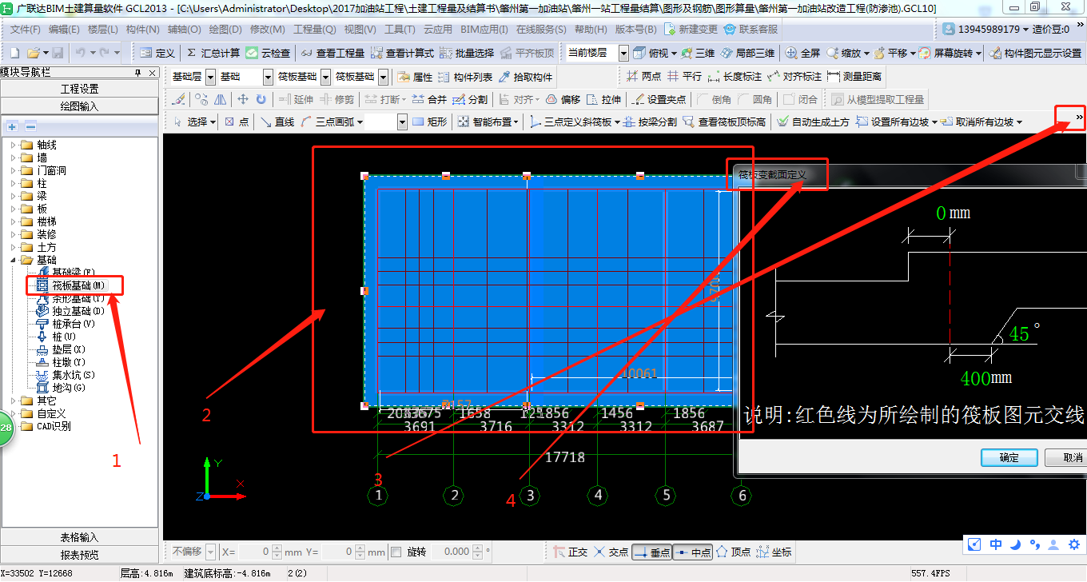Open 查看筏板顶标高 raft top elevation

[x=724, y=122]
